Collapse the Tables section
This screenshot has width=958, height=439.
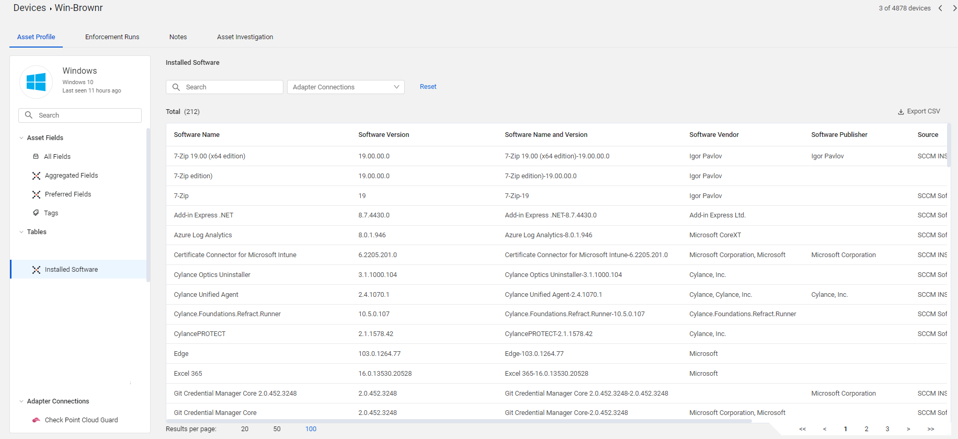(21, 232)
